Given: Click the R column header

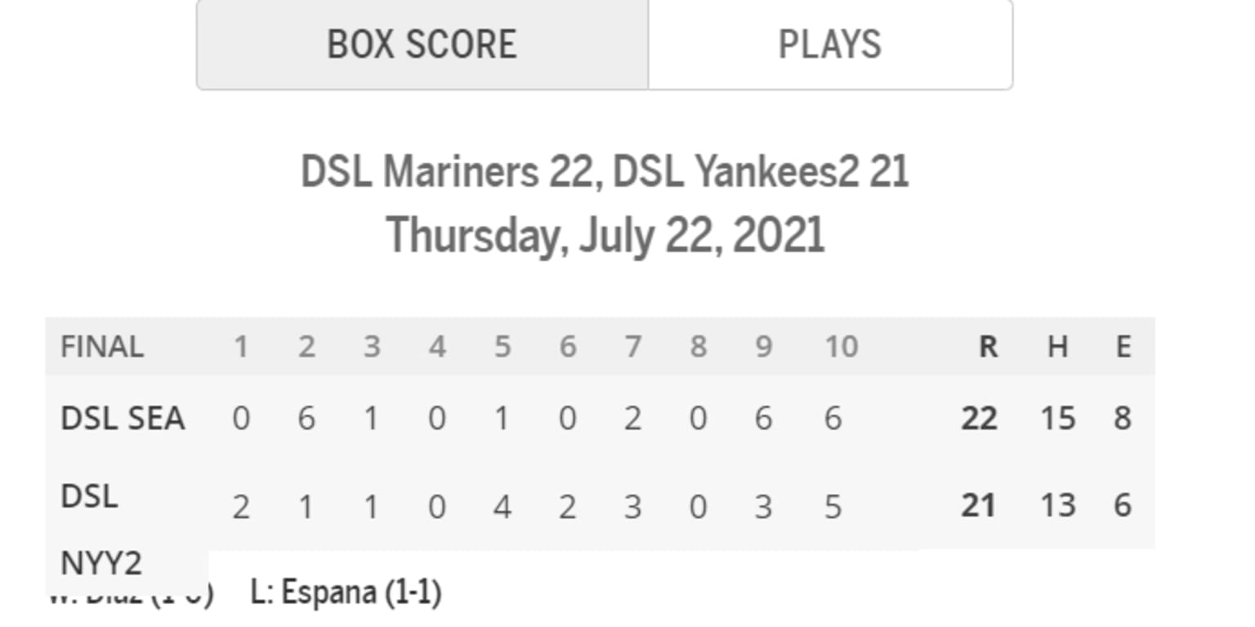Looking at the screenshot, I should [988, 347].
